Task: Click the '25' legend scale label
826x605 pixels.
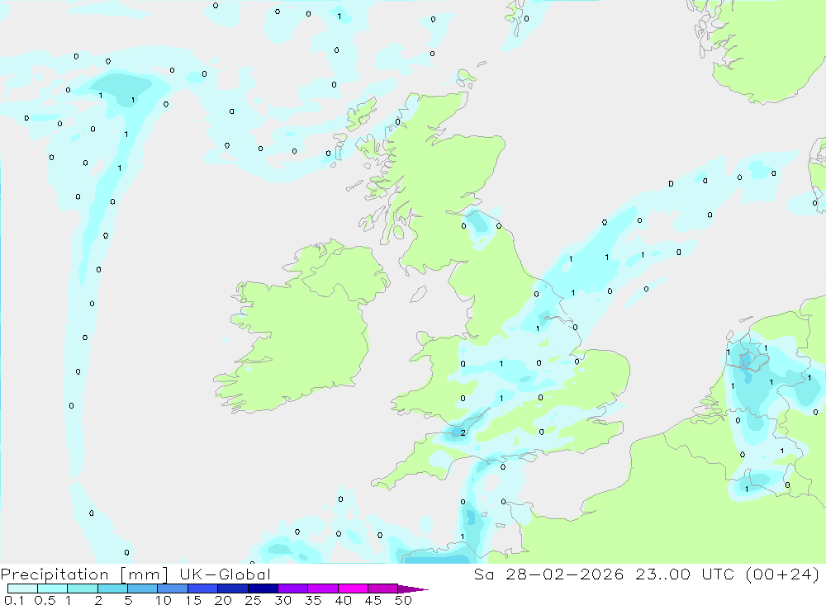Action: point(253,600)
